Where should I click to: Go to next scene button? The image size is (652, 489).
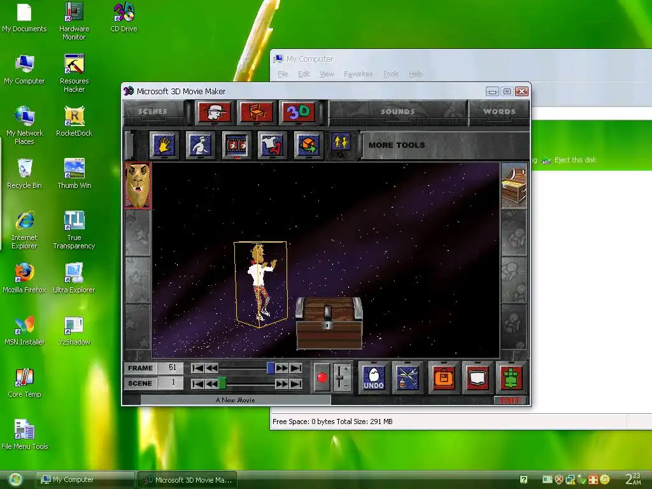[x=281, y=383]
